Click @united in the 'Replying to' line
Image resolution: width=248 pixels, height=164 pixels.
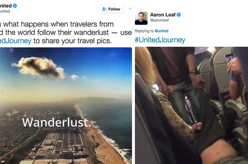pyautogui.click(x=161, y=31)
